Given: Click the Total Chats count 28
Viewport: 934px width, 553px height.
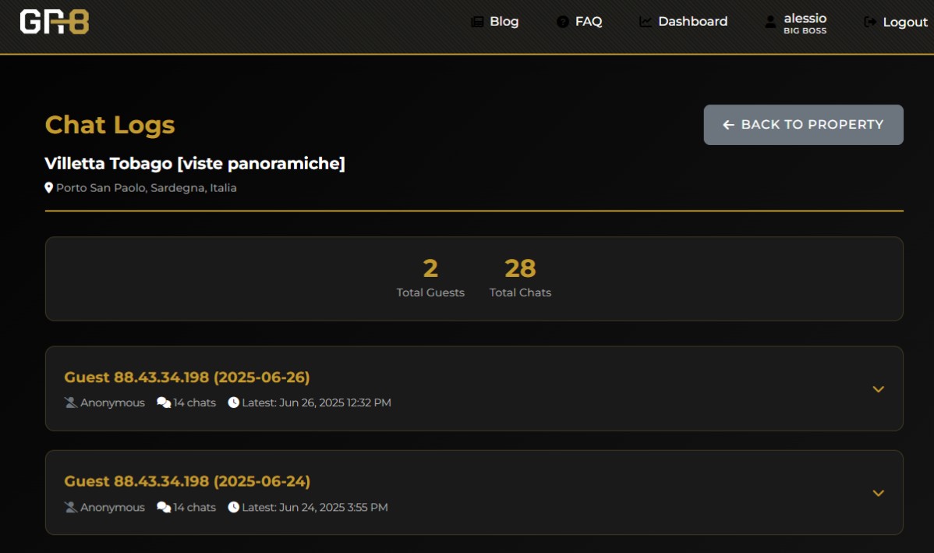Looking at the screenshot, I should click(x=520, y=269).
